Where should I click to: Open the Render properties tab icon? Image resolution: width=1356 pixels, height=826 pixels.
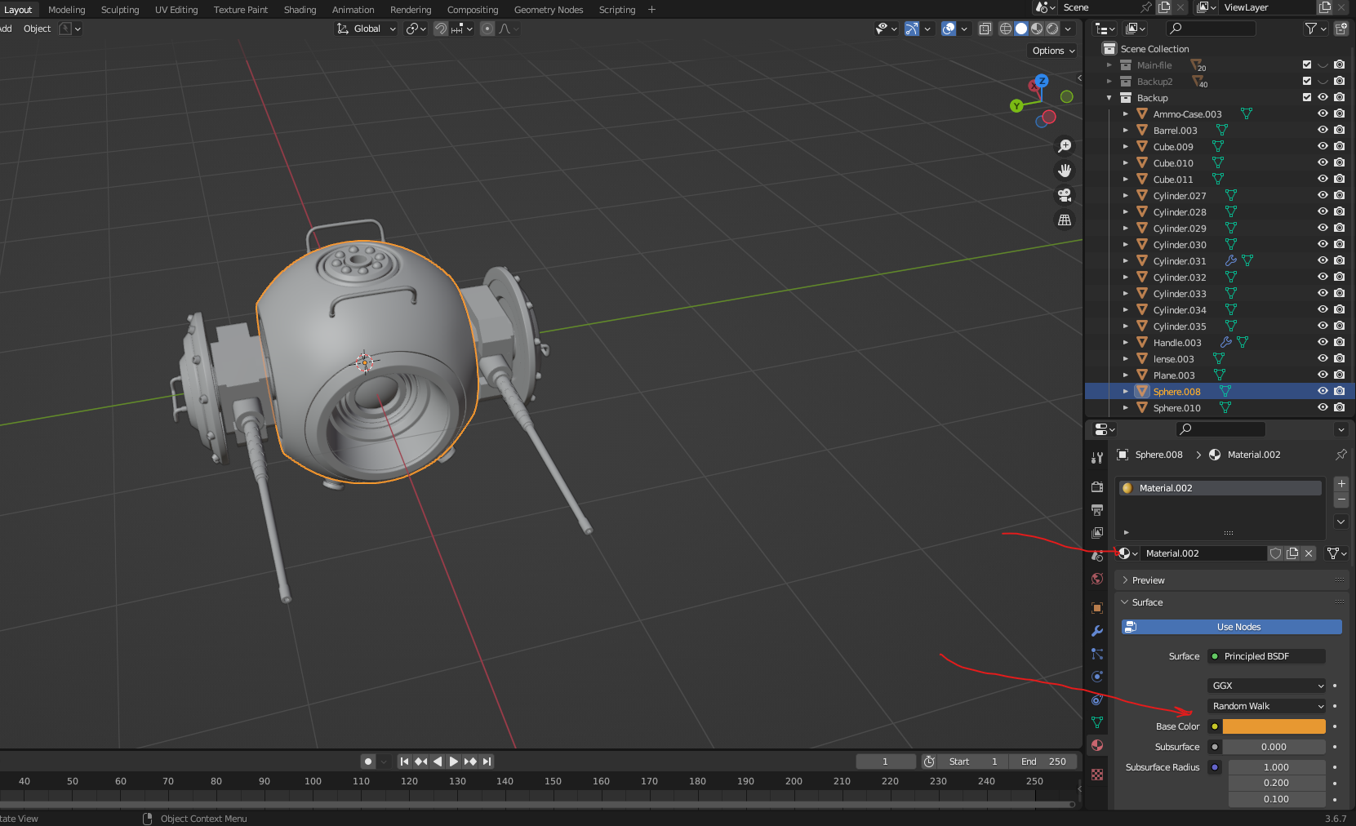coord(1097,487)
